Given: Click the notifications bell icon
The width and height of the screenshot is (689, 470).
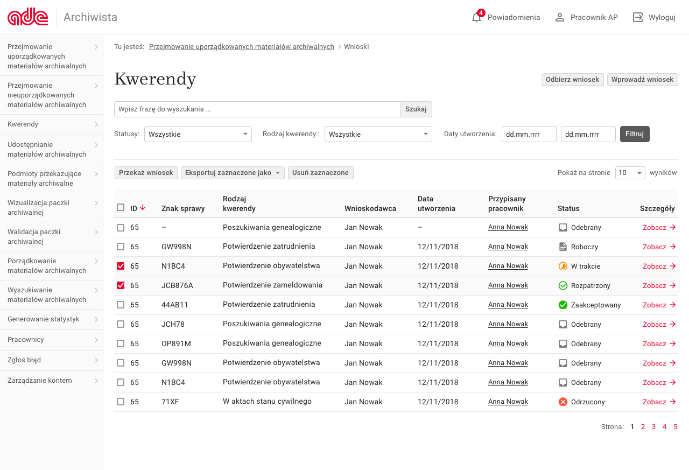Looking at the screenshot, I should (476, 17).
